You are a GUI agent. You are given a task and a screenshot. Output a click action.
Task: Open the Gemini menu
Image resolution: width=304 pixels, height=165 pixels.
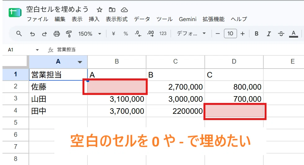[x=187, y=19]
